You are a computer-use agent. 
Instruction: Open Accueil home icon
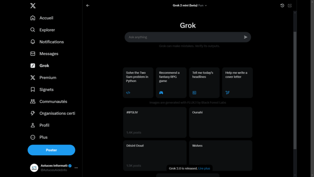point(33,18)
